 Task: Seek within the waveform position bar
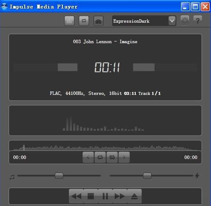[105, 146]
